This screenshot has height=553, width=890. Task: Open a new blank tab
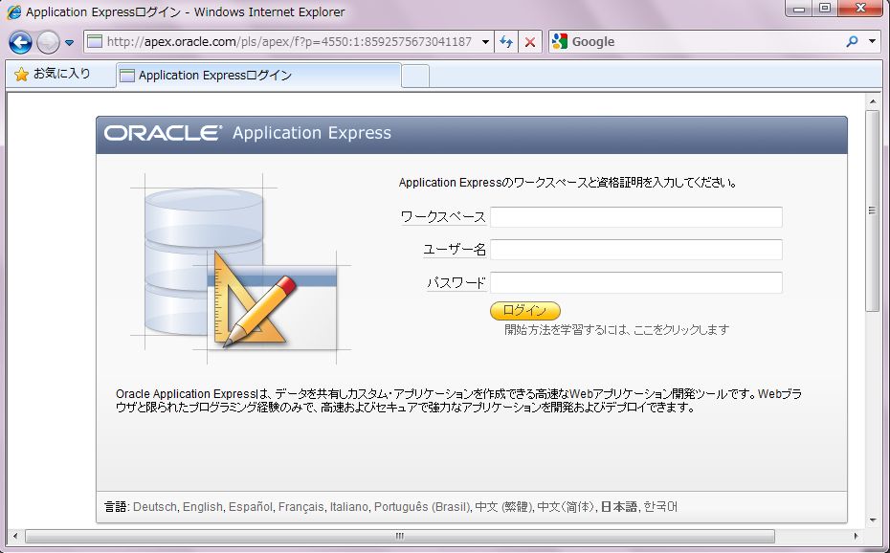pyautogui.click(x=415, y=76)
